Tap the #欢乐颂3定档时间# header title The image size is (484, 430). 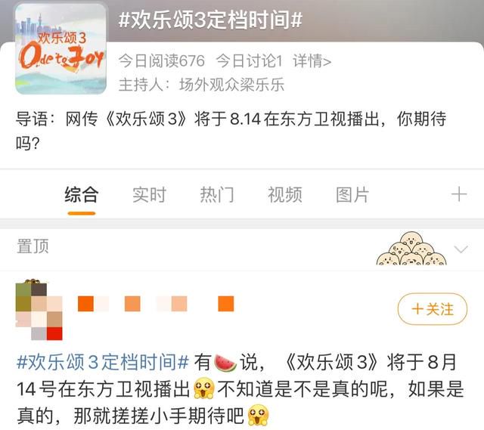coord(210,20)
